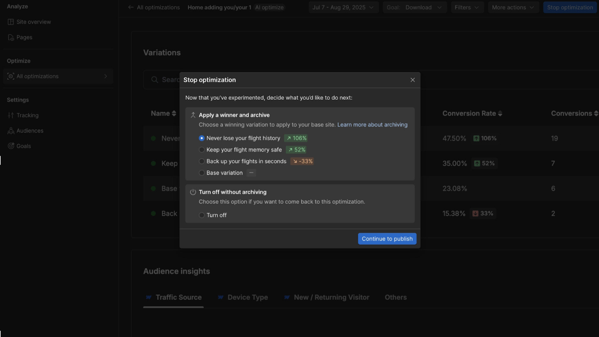The image size is (599, 337).
Task: Click Continue to publish button
Action: [x=387, y=239]
